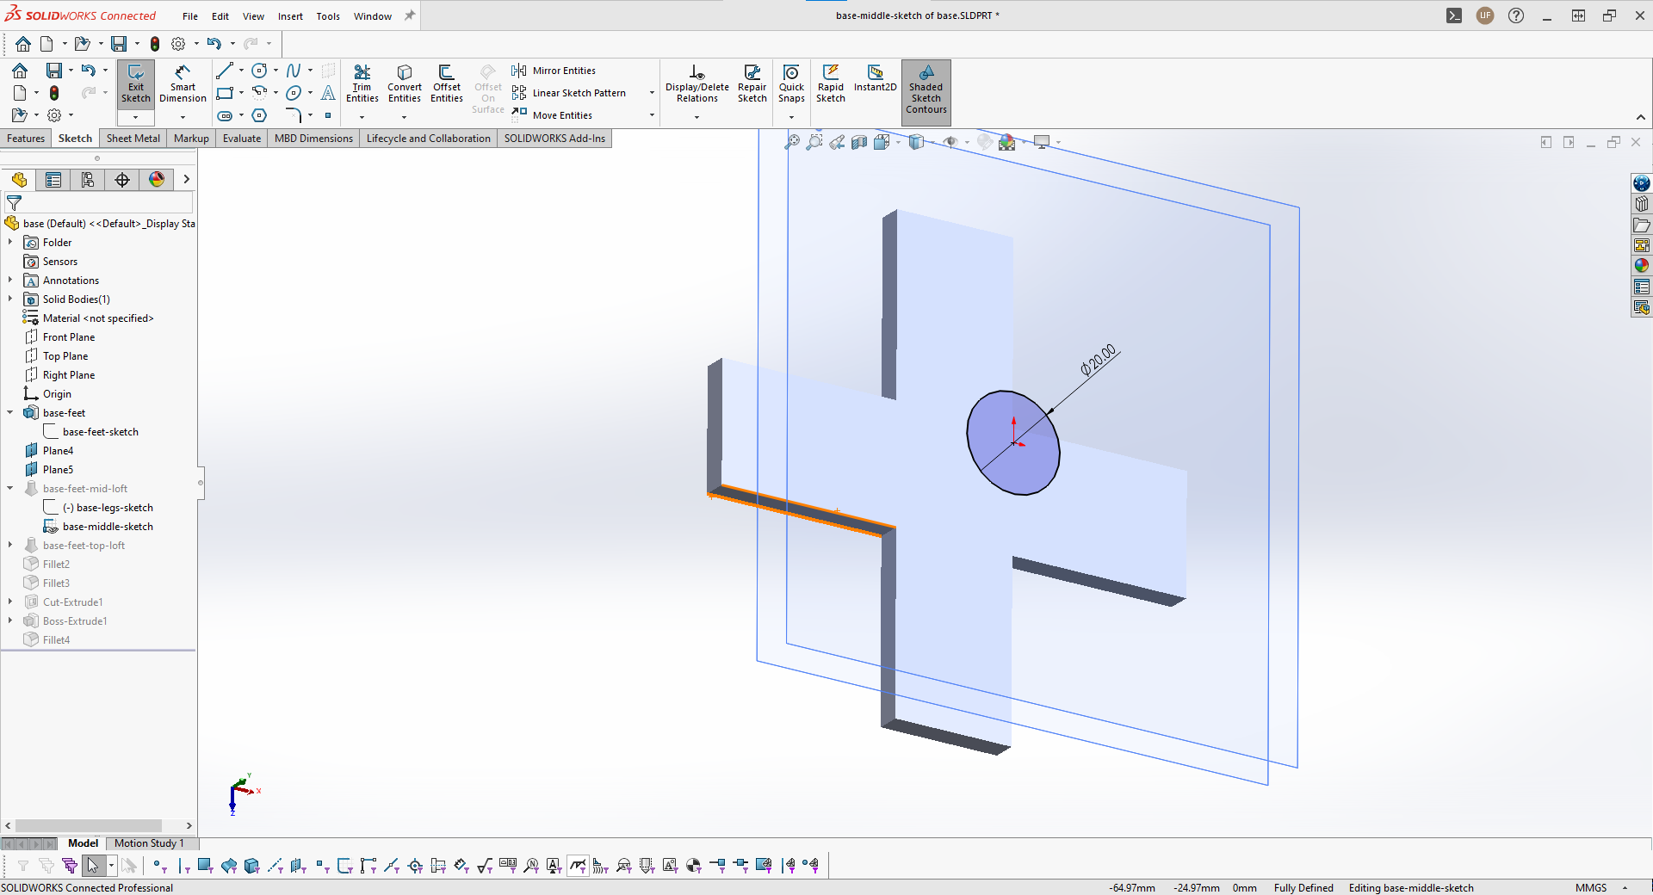
Task: Click Zoom to Area in view toolbar
Action: pyautogui.click(x=814, y=142)
